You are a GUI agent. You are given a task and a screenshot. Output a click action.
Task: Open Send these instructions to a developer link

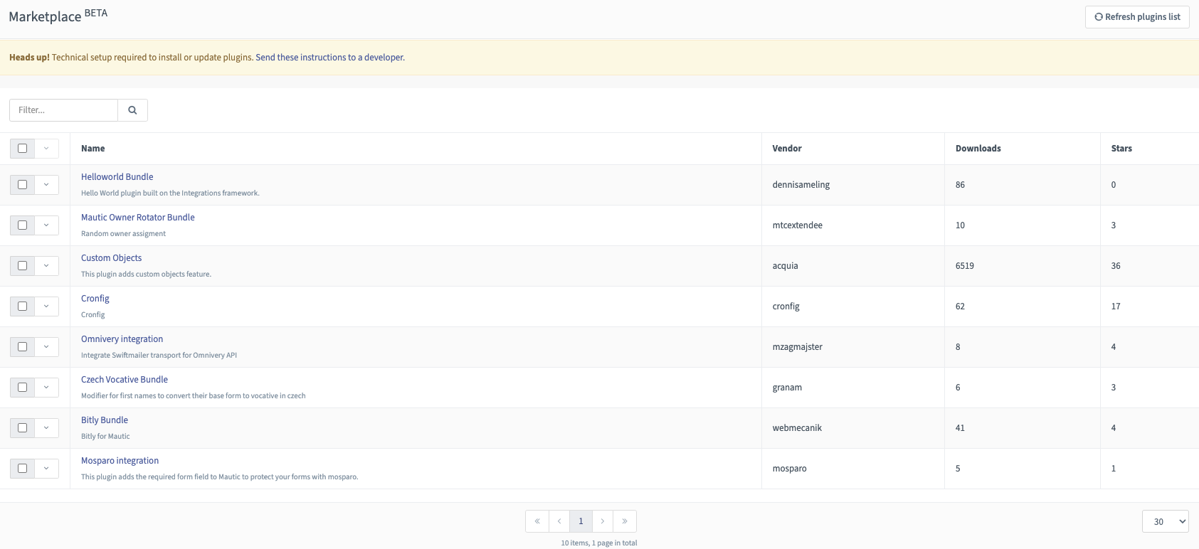(330, 58)
